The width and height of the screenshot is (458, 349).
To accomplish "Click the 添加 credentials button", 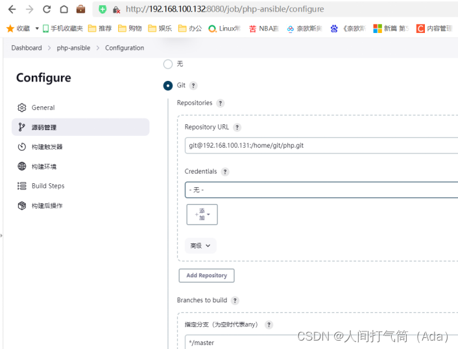I will point(202,214).
